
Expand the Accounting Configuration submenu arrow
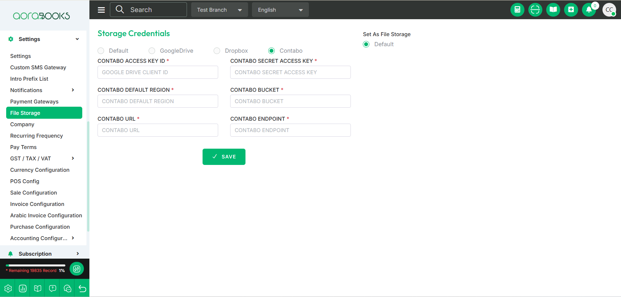tap(73, 238)
